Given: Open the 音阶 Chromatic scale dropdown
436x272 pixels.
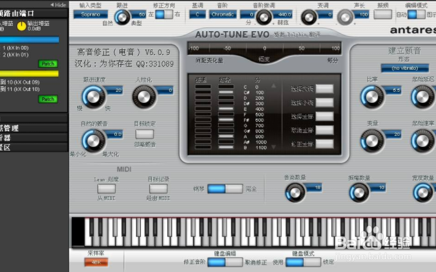Looking at the screenshot, I should point(223,15).
